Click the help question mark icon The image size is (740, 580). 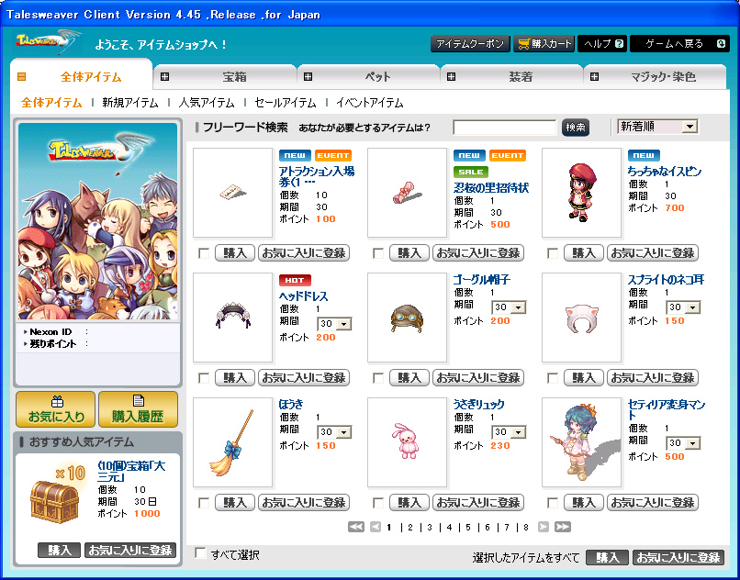[x=619, y=44]
